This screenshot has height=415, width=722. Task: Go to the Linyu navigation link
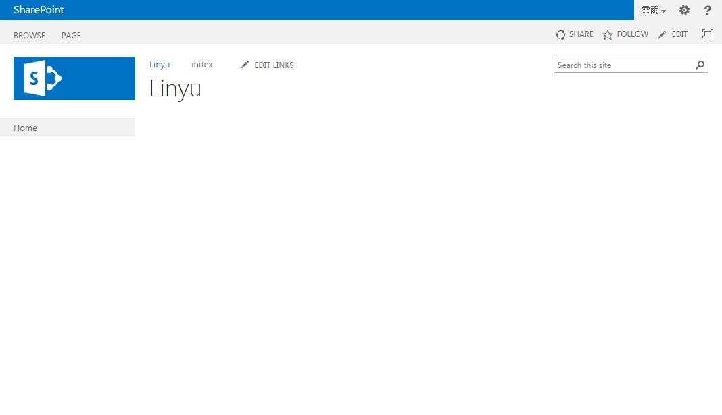(160, 64)
